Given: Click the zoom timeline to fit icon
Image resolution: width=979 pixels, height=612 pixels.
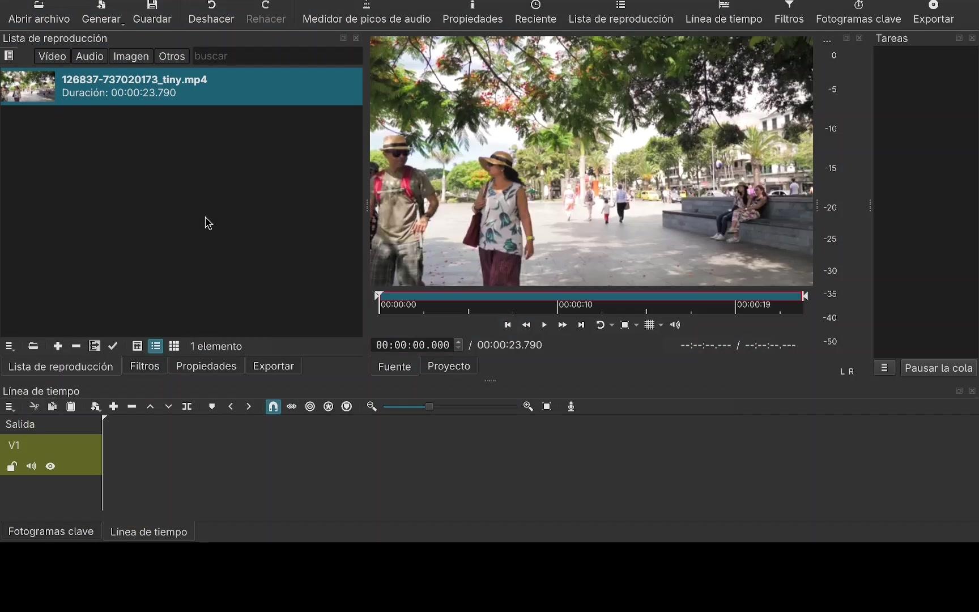Looking at the screenshot, I should pyautogui.click(x=547, y=406).
